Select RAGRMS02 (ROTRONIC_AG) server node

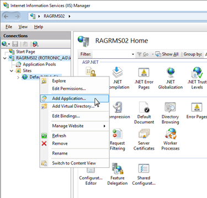click(43, 58)
